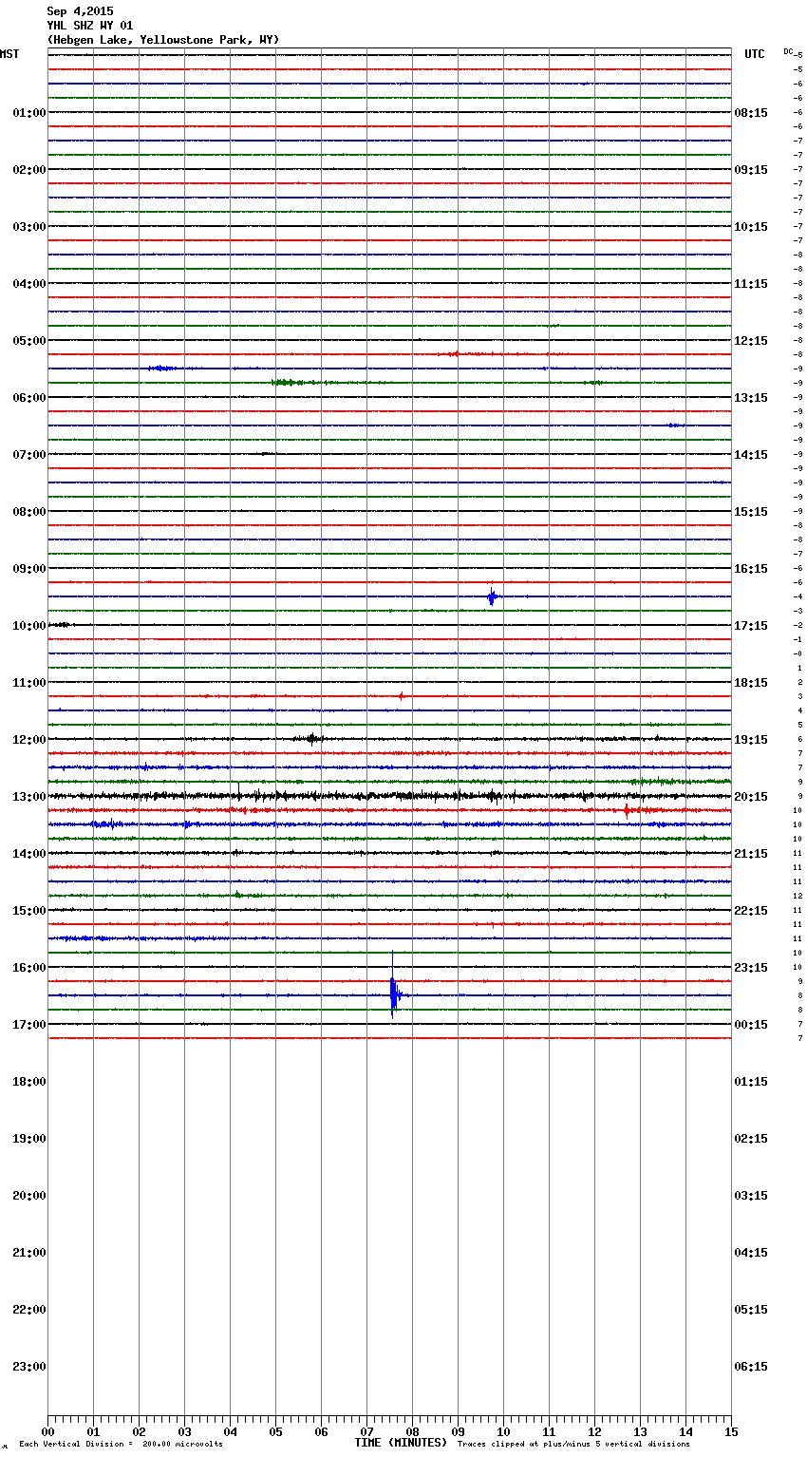Click the 16:15 UTC time label
The width and height of the screenshot is (807, 1457).
pos(751,569)
